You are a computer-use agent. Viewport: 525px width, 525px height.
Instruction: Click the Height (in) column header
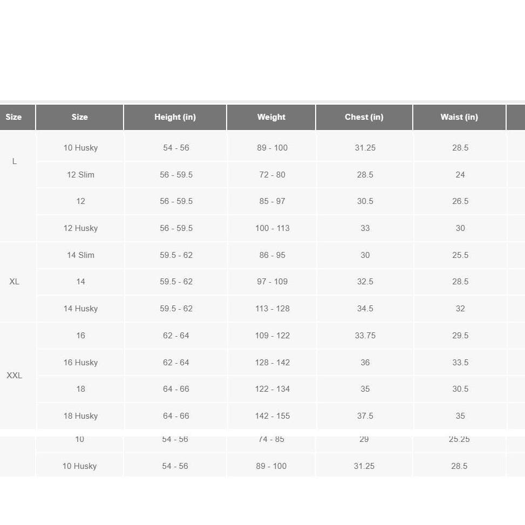click(175, 117)
